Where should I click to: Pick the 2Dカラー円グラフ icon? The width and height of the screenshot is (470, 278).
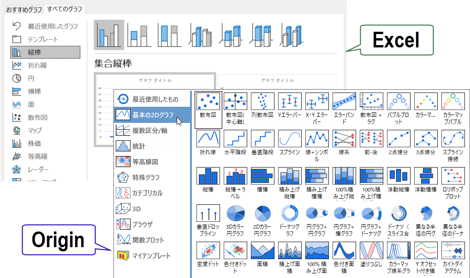pyautogui.click(x=262, y=213)
